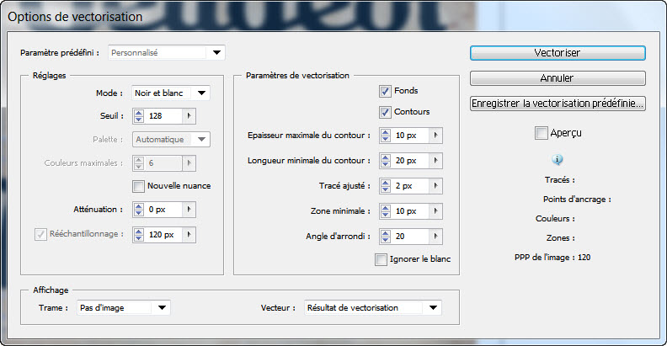Open Epaisseur maximale du contour popup arrow
Viewport: 667px width, 346px height.
[436, 136]
